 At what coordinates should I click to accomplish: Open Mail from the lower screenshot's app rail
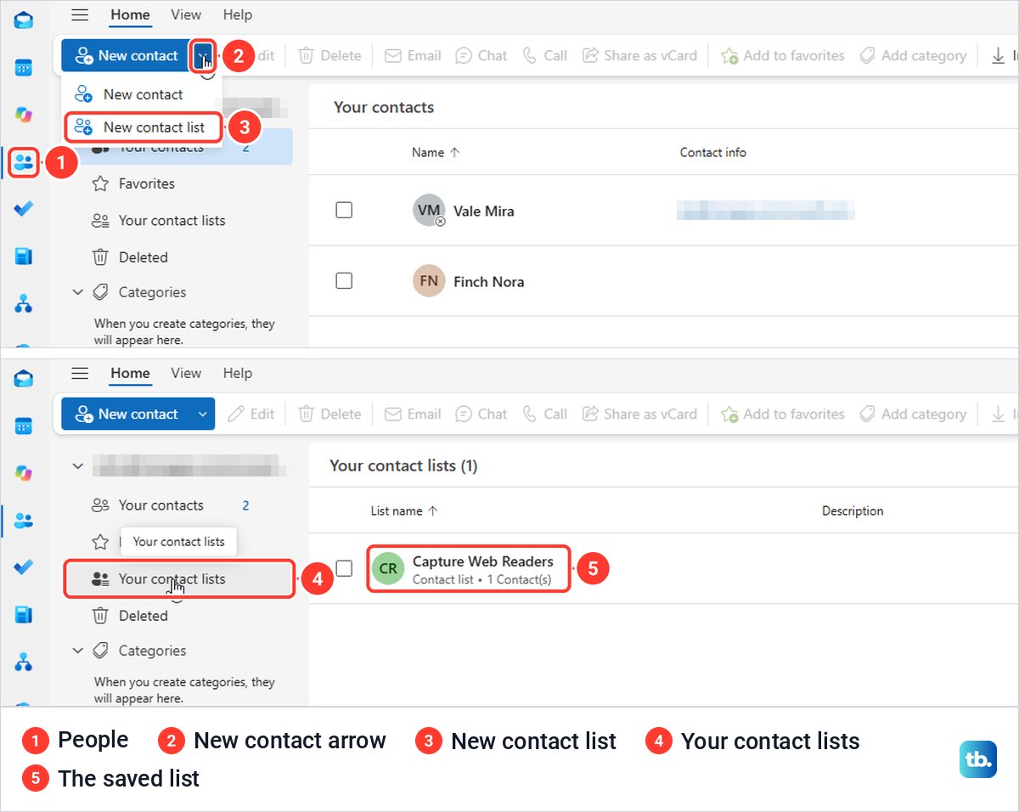coord(24,379)
